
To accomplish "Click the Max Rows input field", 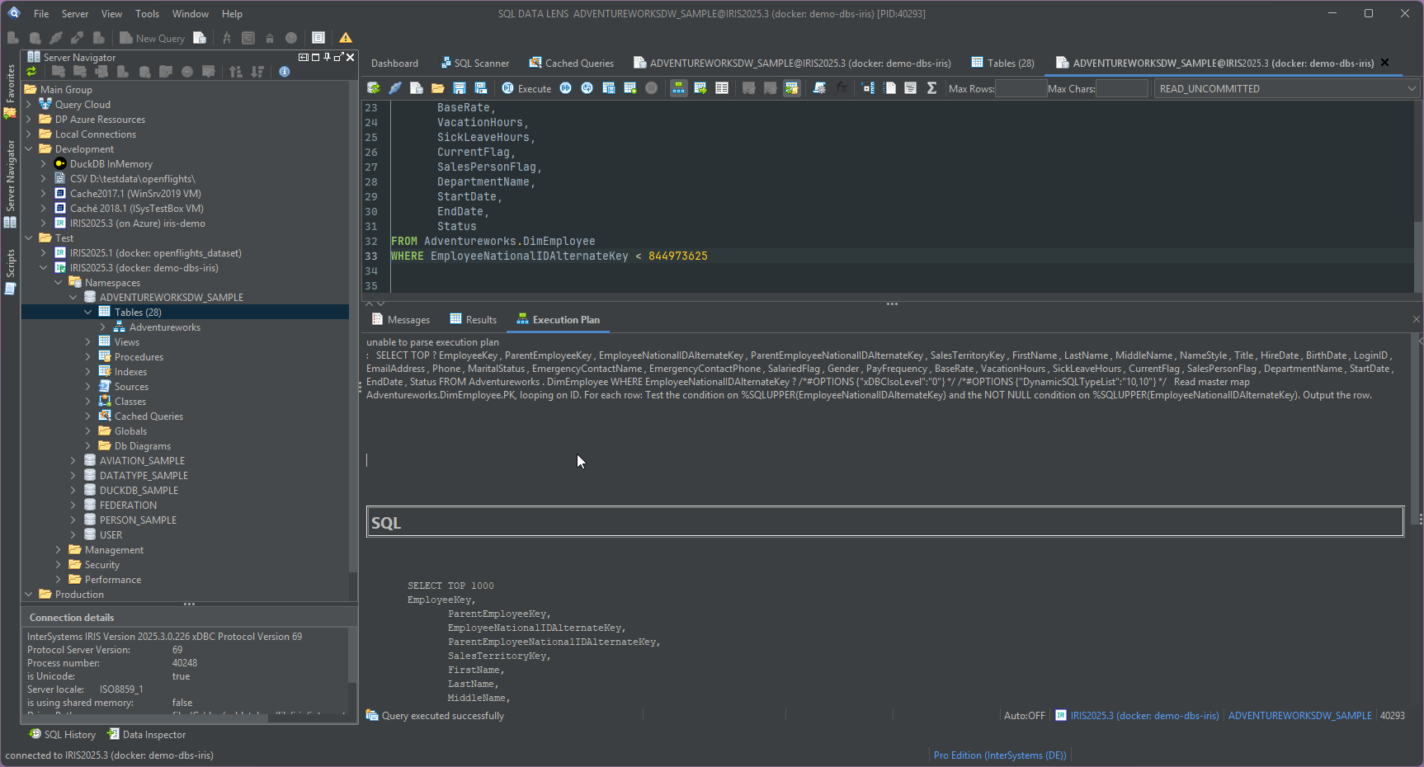I will coord(1021,88).
